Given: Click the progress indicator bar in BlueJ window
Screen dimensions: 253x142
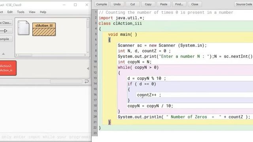Looking at the screenshot, I should click(x=66, y=82).
